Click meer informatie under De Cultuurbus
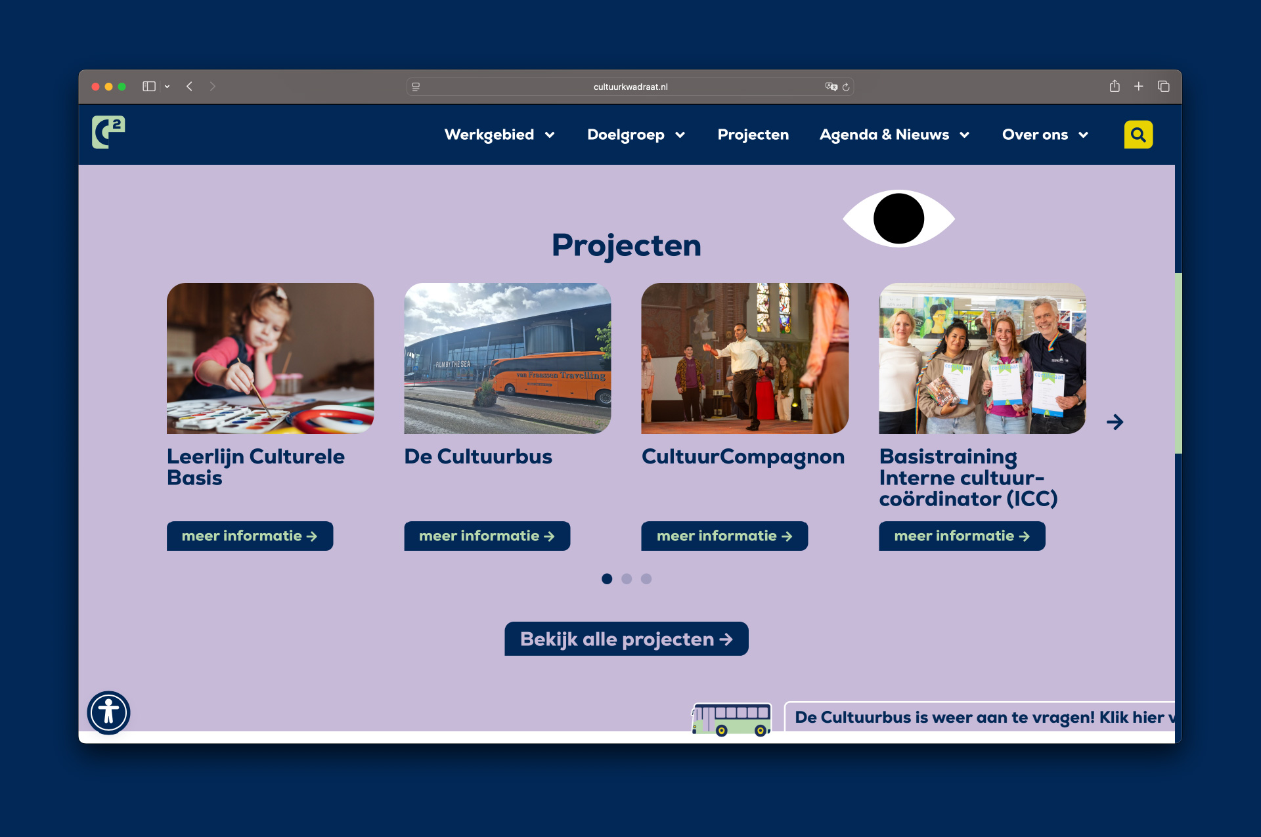Image resolution: width=1261 pixels, height=837 pixels. point(487,536)
